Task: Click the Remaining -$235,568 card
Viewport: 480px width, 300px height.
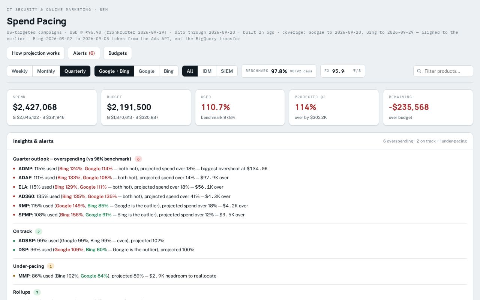Action: point(428,107)
